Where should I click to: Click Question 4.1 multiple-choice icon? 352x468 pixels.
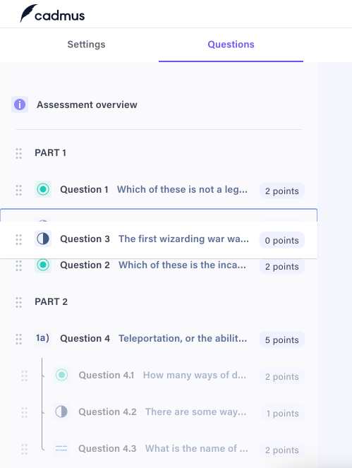[x=62, y=375]
